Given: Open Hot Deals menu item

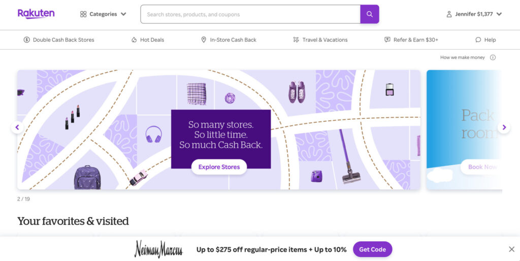Looking at the screenshot, I should pyautogui.click(x=148, y=40).
